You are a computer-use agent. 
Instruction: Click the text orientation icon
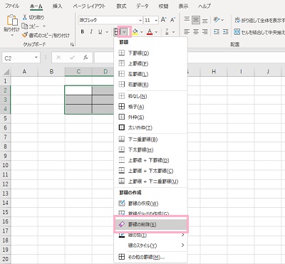click(x=216, y=20)
